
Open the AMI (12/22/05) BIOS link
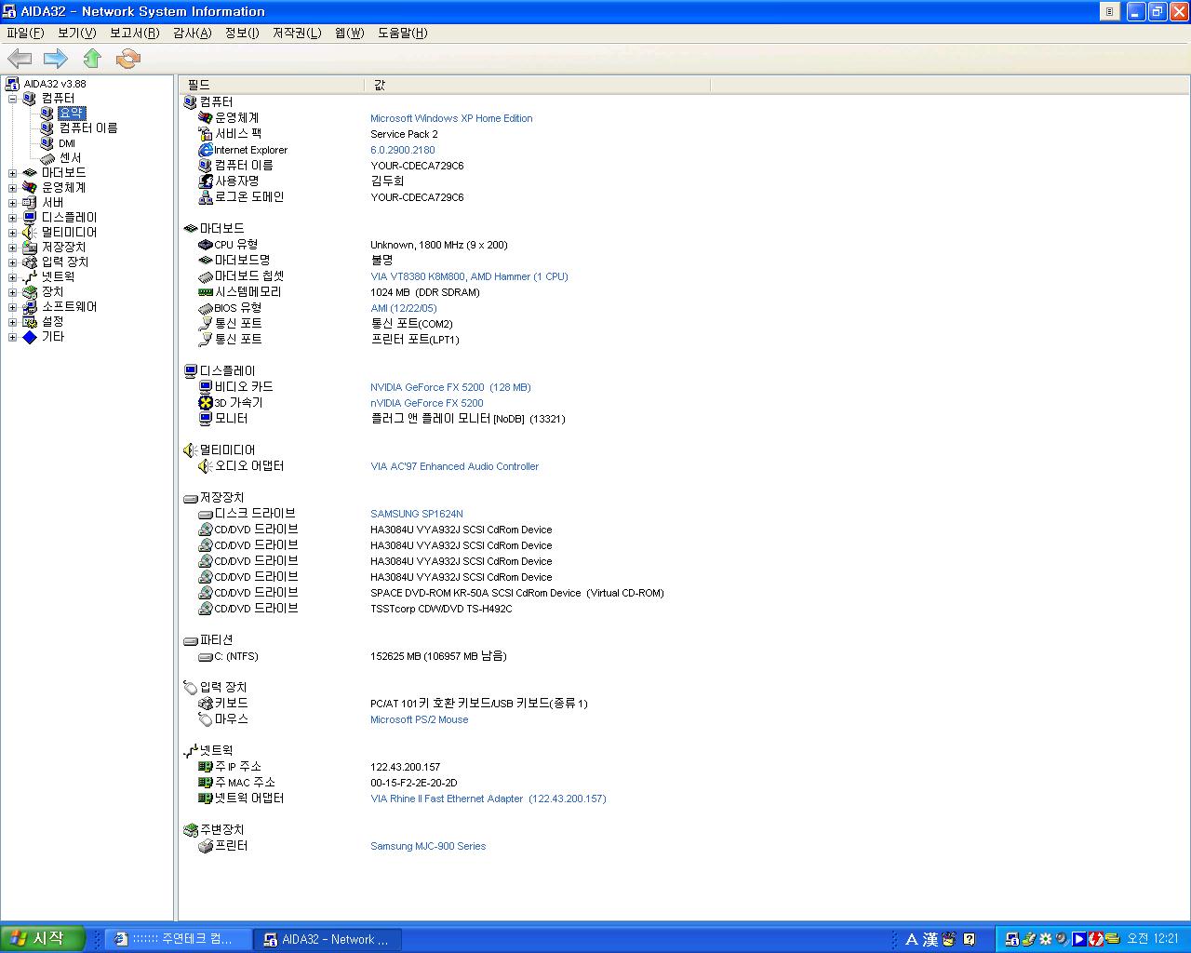[x=404, y=308]
